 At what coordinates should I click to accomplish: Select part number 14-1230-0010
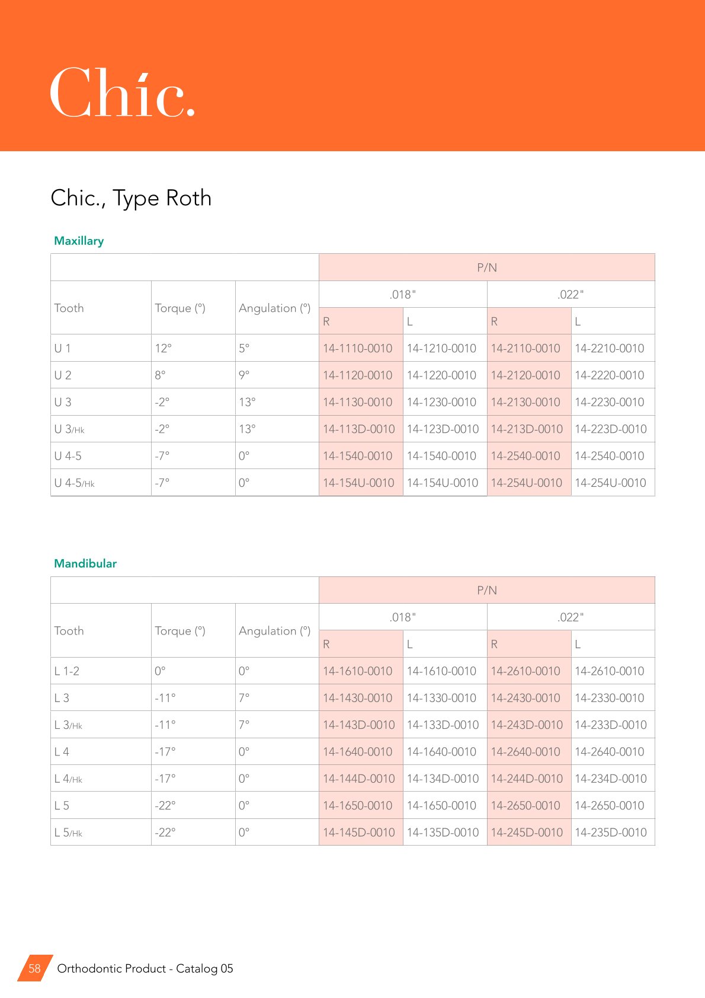click(x=441, y=402)
